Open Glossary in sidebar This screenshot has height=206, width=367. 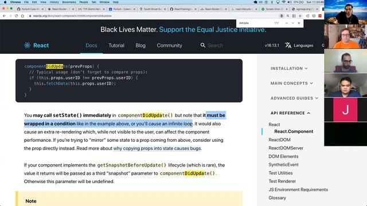277,198
